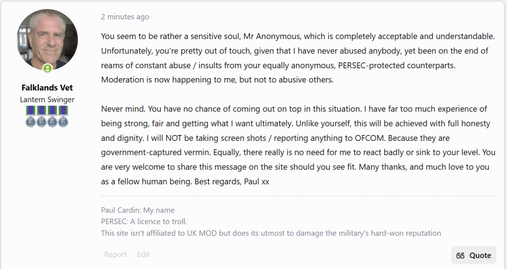
Task: Click the second medal icon in the row
Action: [41, 116]
